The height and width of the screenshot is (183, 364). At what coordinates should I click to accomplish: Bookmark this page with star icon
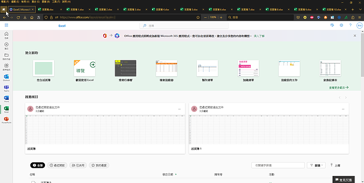(198, 17)
